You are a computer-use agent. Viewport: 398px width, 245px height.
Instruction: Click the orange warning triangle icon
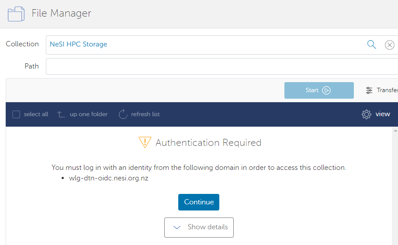[145, 142]
